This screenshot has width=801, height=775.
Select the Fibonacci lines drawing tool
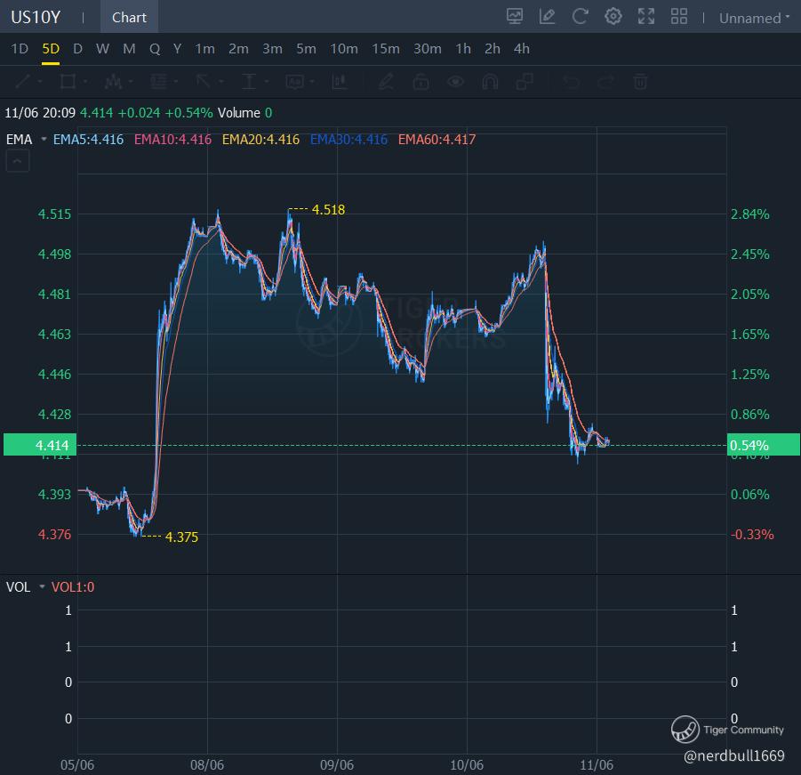158,81
